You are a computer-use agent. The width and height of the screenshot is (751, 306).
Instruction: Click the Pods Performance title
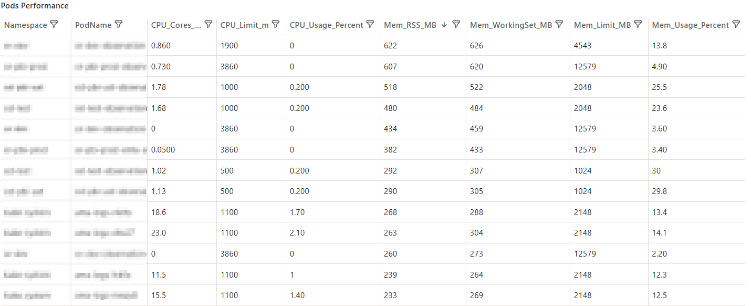pyautogui.click(x=35, y=6)
